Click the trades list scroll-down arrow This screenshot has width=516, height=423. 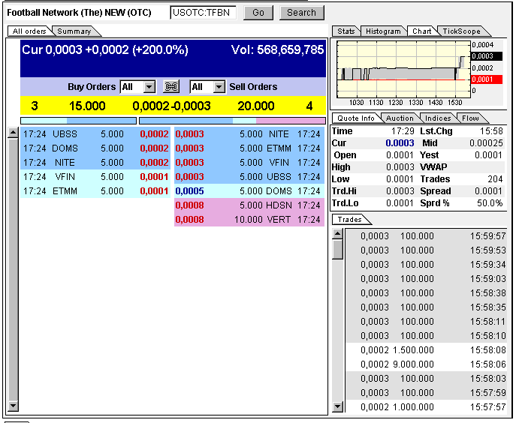coord(337,406)
